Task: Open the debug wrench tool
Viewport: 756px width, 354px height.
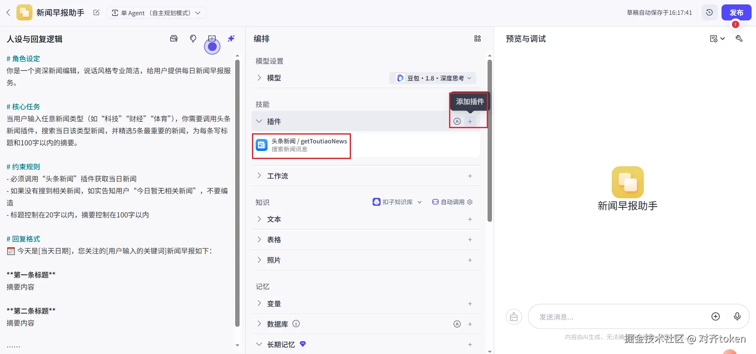Action: pos(739,39)
